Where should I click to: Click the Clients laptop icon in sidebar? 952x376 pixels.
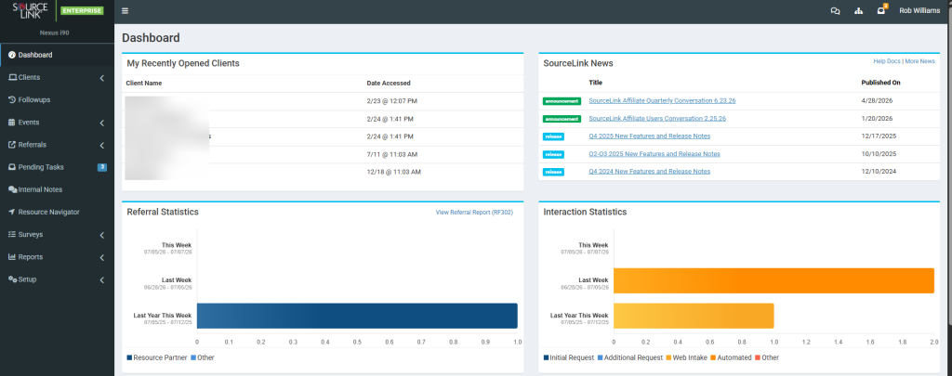[12, 78]
